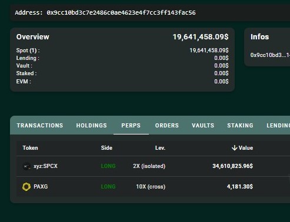The height and width of the screenshot is (222, 290).
Task: Open the Staking tab
Action: click(x=240, y=126)
